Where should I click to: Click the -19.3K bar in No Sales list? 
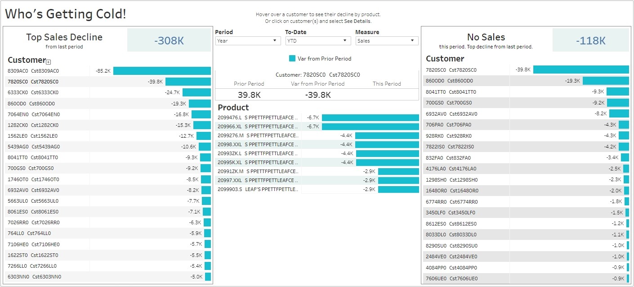pos(606,81)
